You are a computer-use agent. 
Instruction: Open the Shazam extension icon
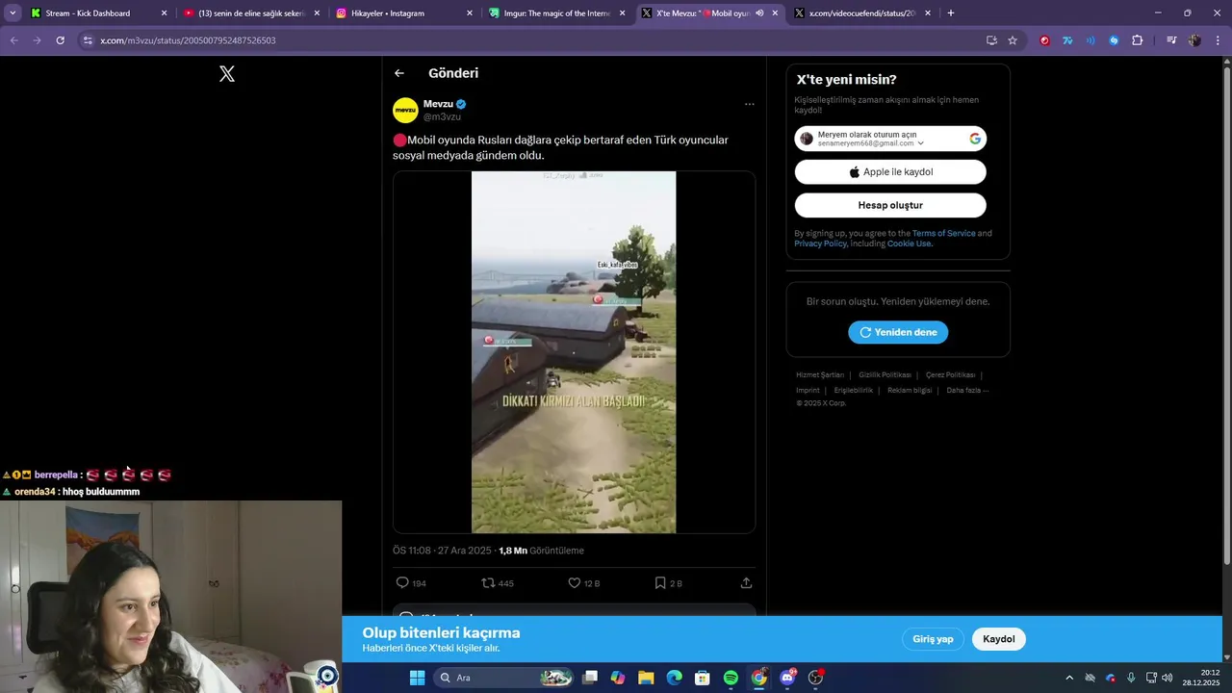[1114, 40]
